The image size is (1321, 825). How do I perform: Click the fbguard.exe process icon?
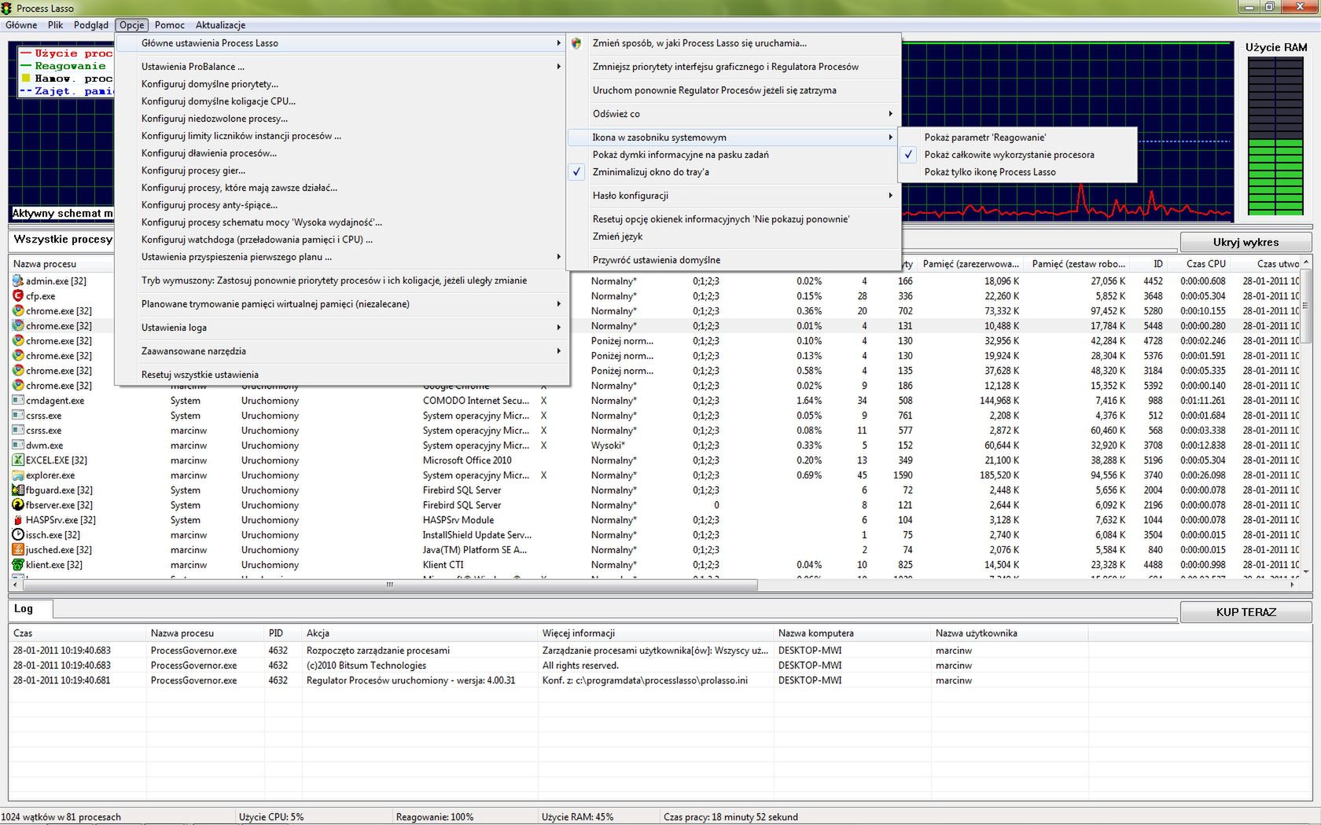tap(18, 489)
